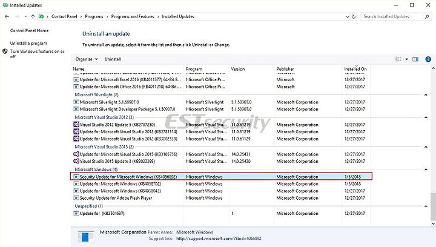Viewport: 436px width, 247px height.
Task: Select Security Update KB4056892 row
Action: 221,176
